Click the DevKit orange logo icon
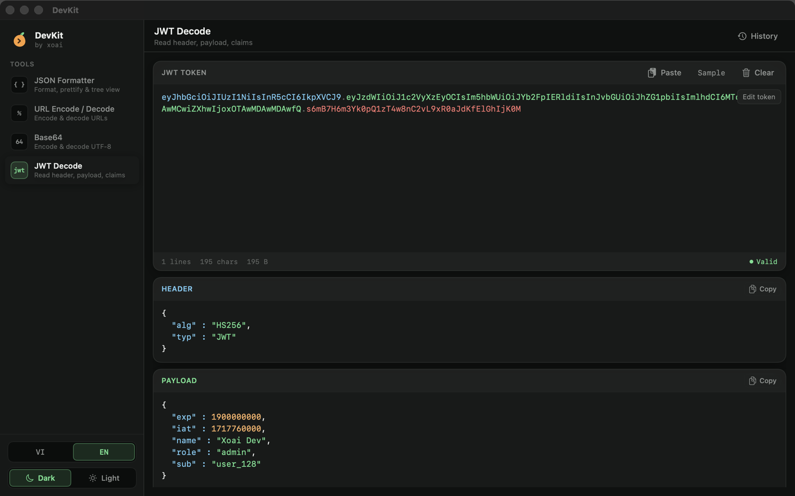 point(19,40)
